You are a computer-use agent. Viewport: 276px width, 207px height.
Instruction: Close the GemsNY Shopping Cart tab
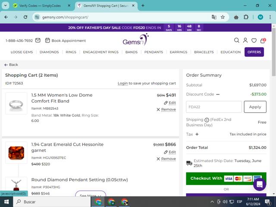tap(133, 6)
